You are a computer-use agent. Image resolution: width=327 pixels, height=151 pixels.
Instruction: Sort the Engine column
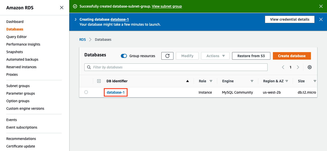tap(252, 81)
